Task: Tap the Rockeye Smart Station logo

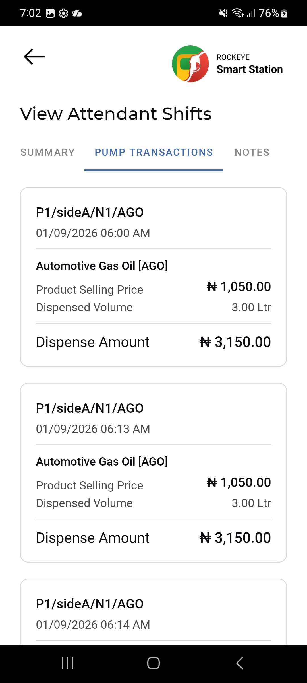Action: click(190, 64)
